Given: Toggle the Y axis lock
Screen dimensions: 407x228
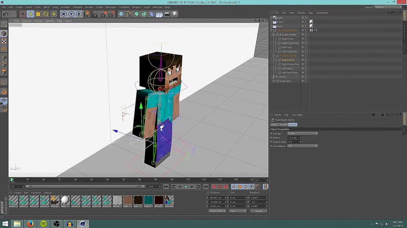Looking at the screenshot, I should pos(71,14).
